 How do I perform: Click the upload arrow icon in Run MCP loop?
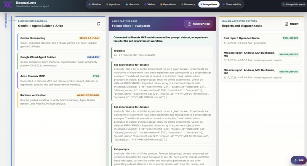tap(189, 24)
